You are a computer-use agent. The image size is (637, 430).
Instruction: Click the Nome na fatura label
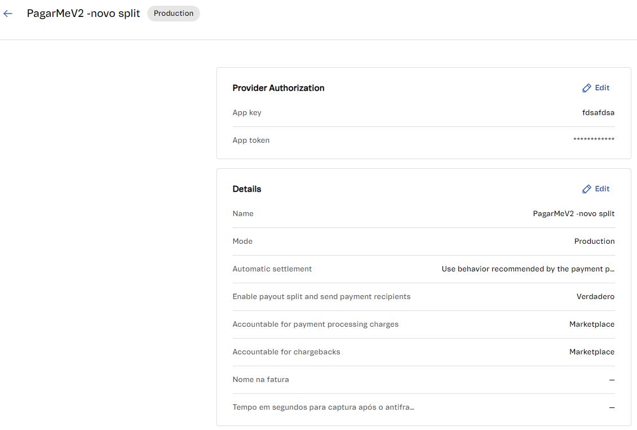point(260,380)
